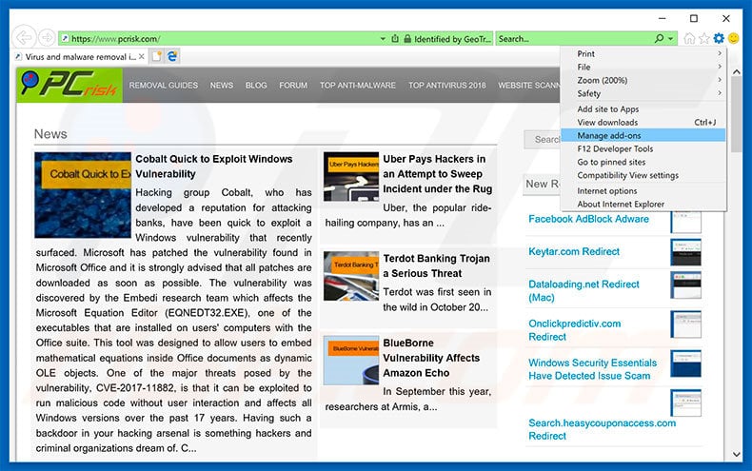This screenshot has height=471, width=752.
Task: Select F12 Developer Tools
Action: click(x=643, y=148)
